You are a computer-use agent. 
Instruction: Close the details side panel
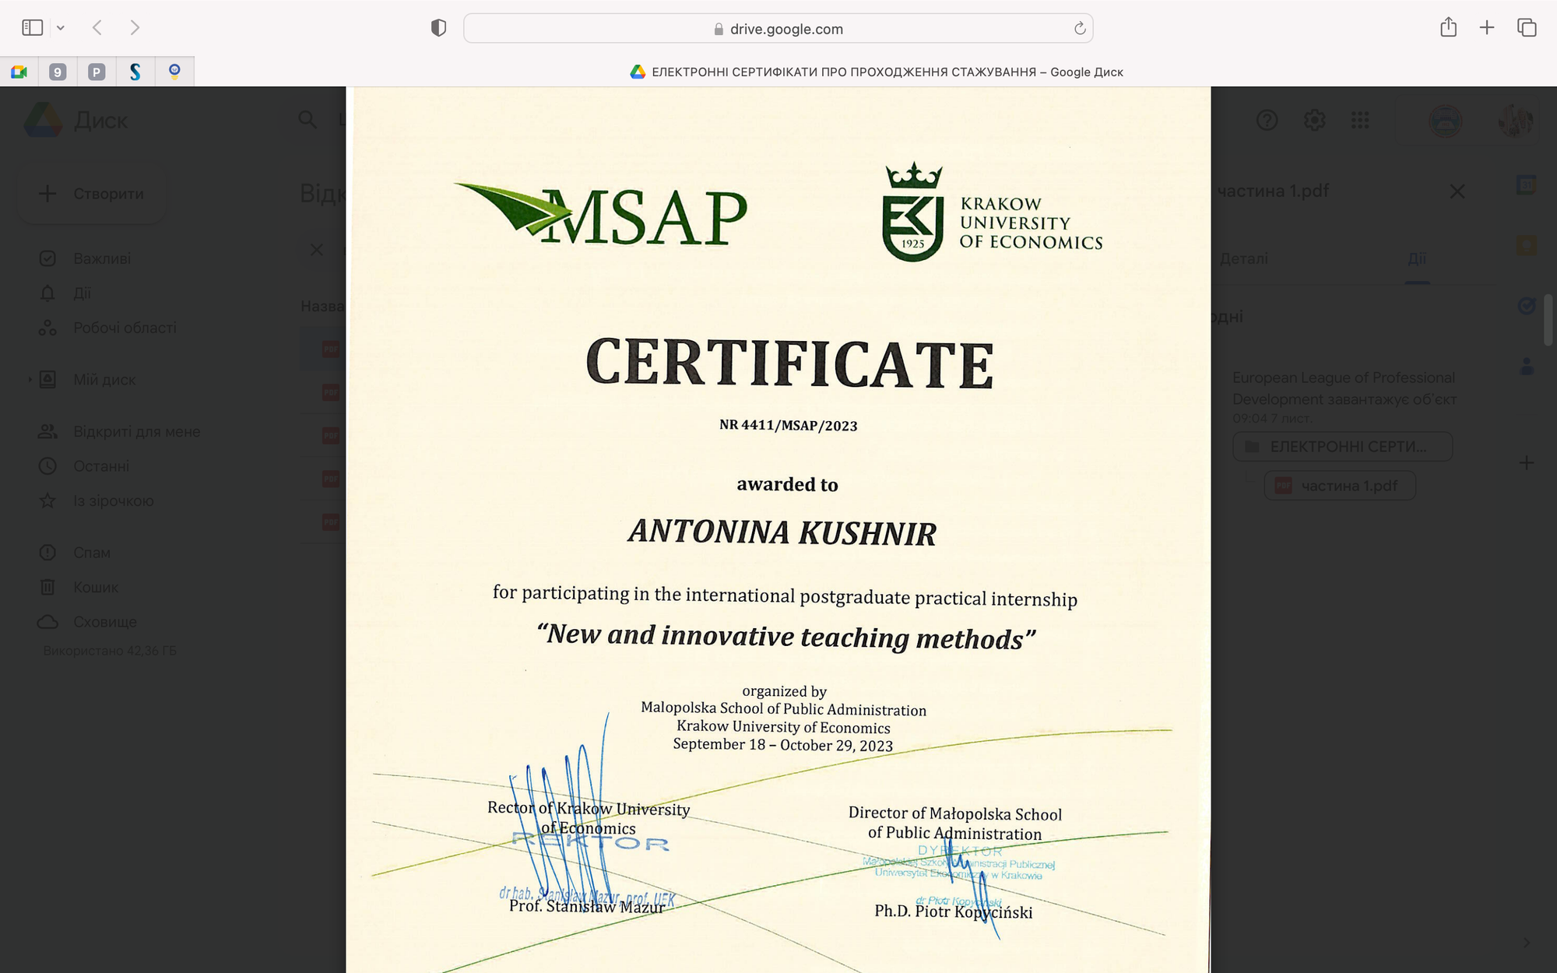(1457, 191)
